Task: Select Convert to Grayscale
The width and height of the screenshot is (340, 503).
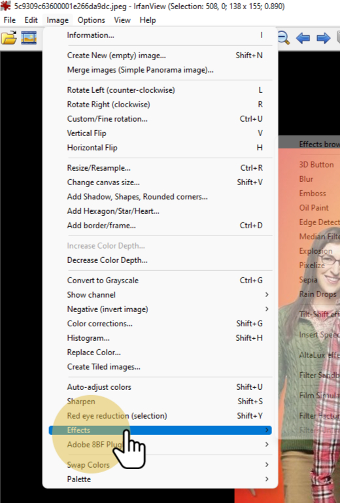Action: coord(160,281)
